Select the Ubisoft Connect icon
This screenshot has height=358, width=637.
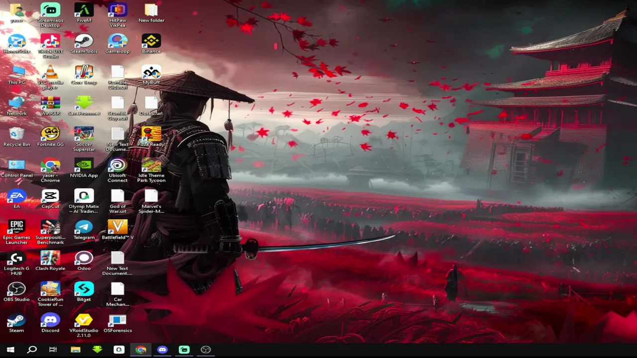point(117,171)
